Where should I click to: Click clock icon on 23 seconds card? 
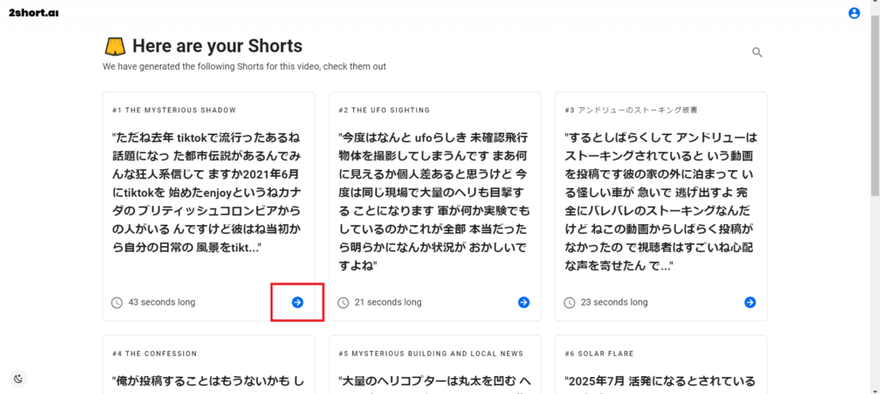click(x=569, y=303)
